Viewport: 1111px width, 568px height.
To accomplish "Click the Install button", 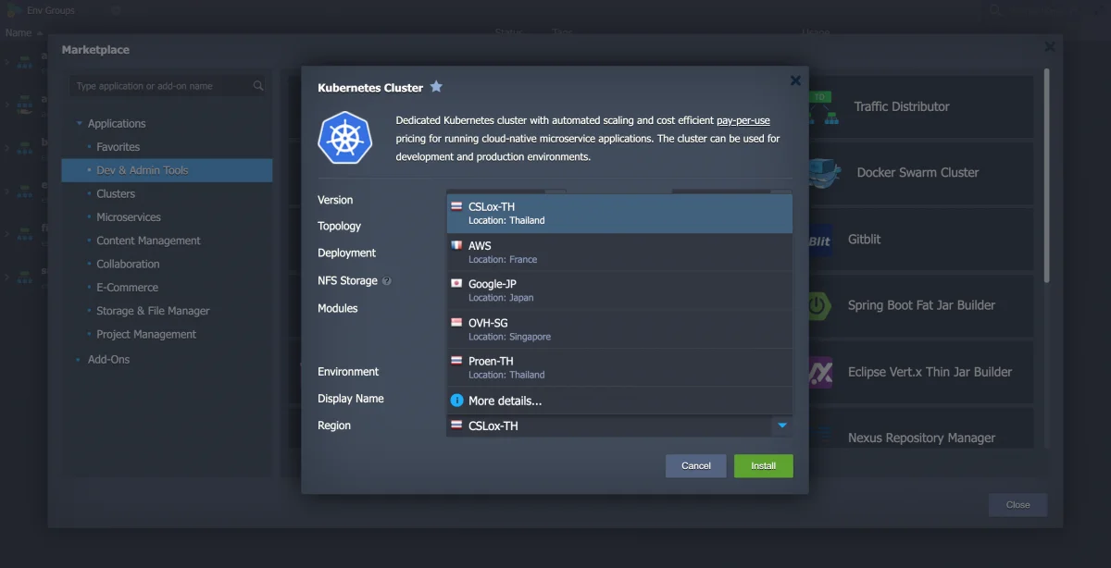I will pos(764,466).
